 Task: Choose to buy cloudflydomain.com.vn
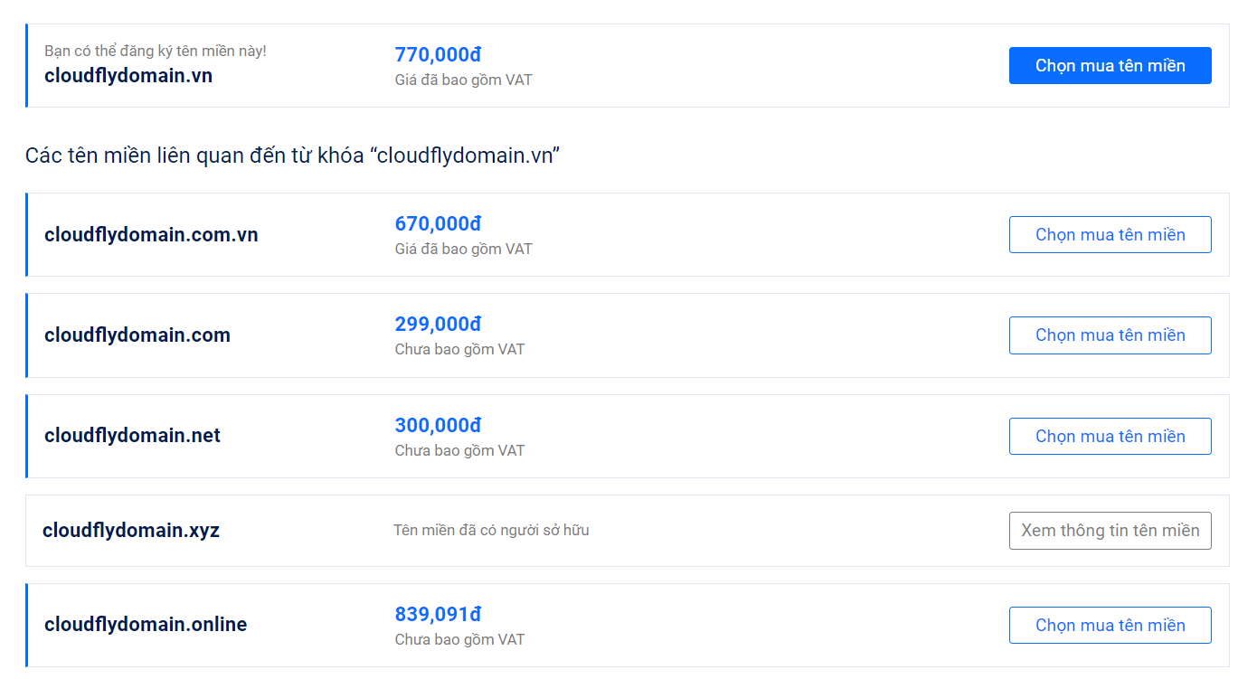pos(1110,235)
